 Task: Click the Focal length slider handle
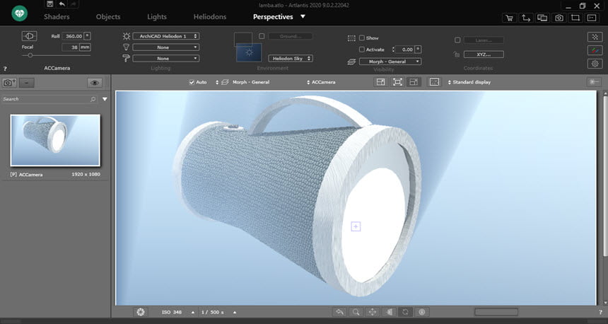(x=30, y=55)
